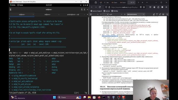Bookmark this page with the star icon
The height and width of the screenshot is (100, 178).
point(144,7)
